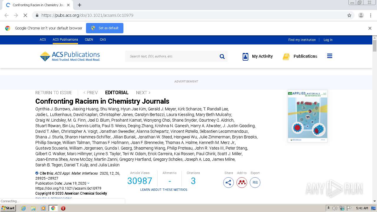This screenshot has width=377, height=212.
Task: Go to the NEXT article link
Action: [x=143, y=92]
